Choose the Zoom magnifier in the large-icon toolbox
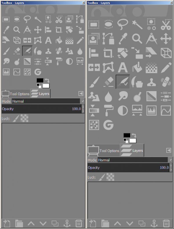174x229 pixels. click(x=137, y=39)
